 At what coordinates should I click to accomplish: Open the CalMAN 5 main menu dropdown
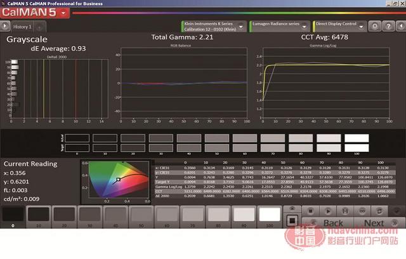click(x=63, y=13)
